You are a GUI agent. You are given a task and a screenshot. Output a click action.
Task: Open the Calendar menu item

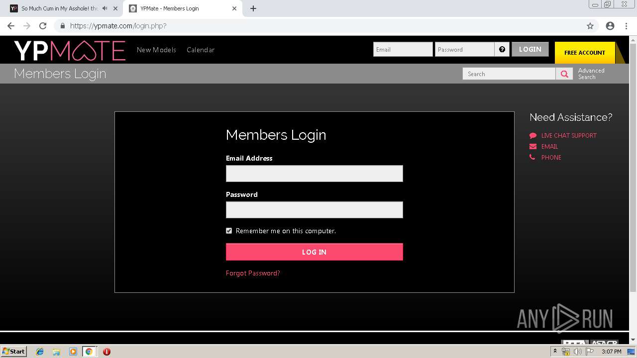tap(201, 50)
